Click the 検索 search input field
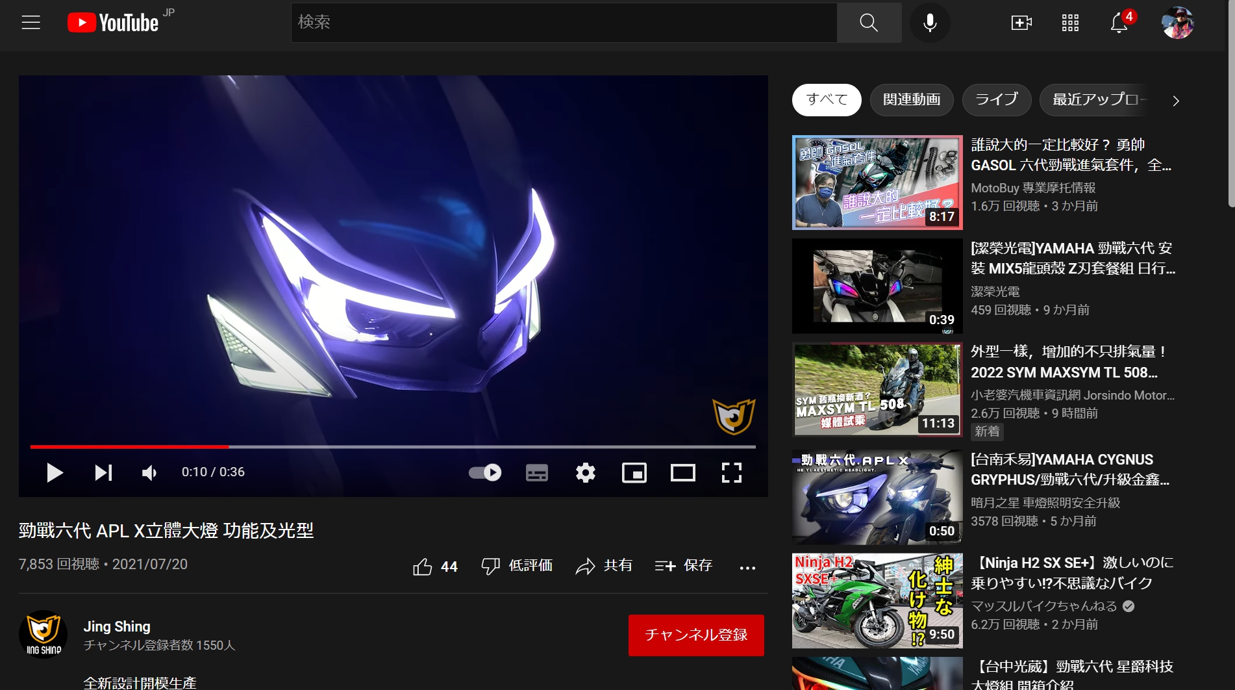The width and height of the screenshot is (1235, 690). point(564,23)
